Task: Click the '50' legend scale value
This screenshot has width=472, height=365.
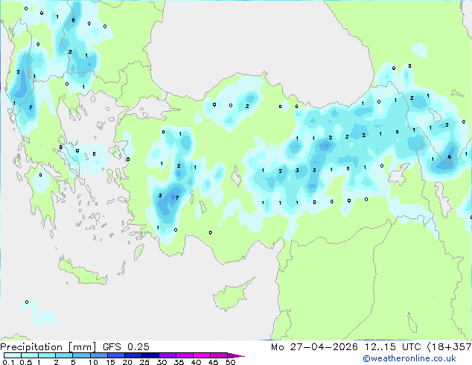Action: [230, 362]
